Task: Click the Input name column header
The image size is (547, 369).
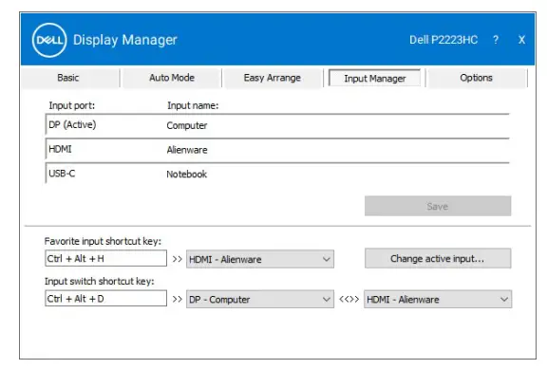Action: [x=193, y=105]
